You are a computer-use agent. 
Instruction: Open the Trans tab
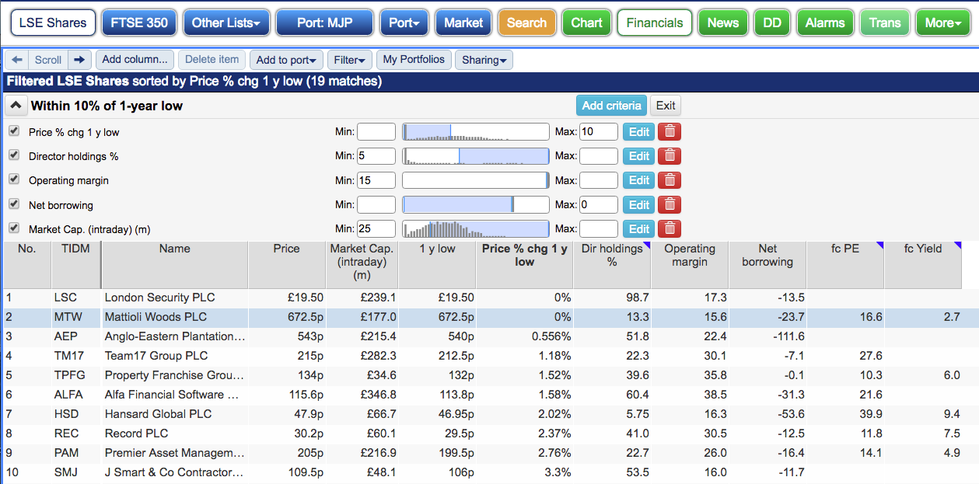(x=885, y=23)
